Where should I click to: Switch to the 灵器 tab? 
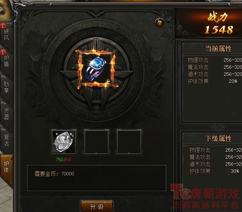click(7, 114)
